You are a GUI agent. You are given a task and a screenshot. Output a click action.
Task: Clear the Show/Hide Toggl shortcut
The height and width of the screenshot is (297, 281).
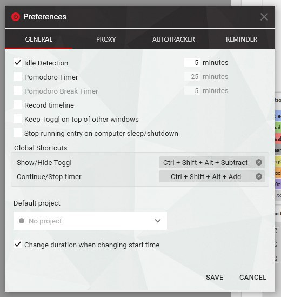point(259,162)
